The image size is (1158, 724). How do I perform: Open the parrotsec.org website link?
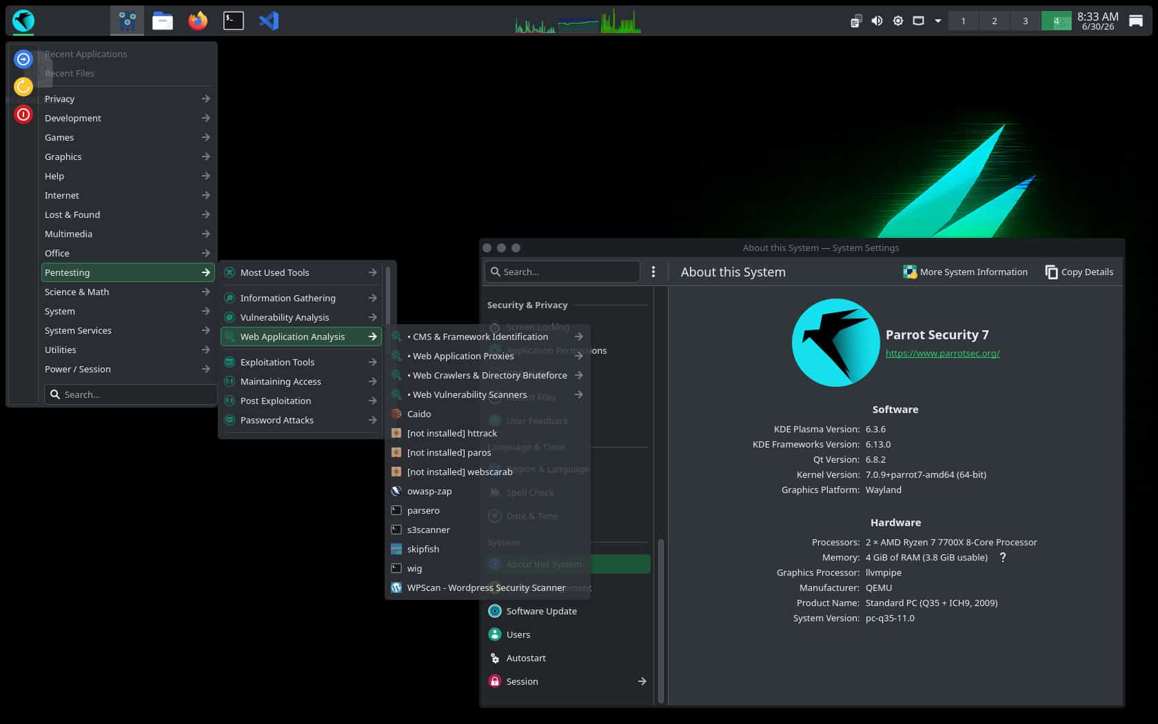pyautogui.click(x=942, y=353)
